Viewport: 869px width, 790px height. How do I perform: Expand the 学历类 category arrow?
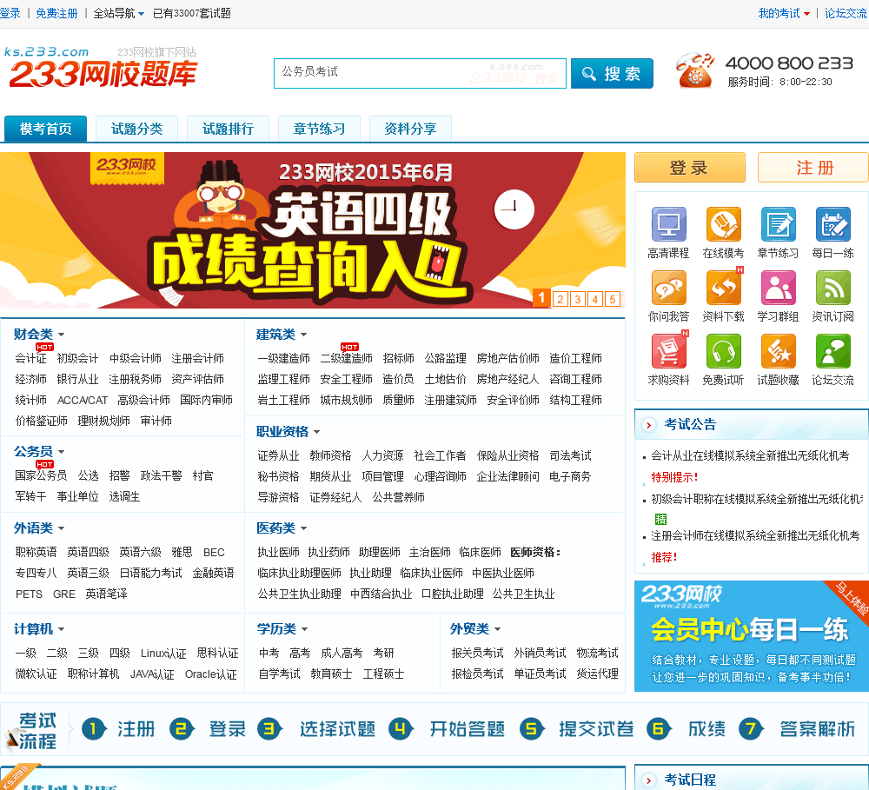click(x=304, y=629)
